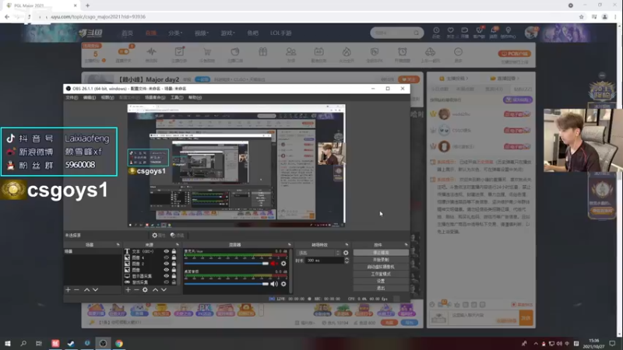623x350 pixels.
Task: Pop out the Audio Mixer dock panel
Action: 289,245
